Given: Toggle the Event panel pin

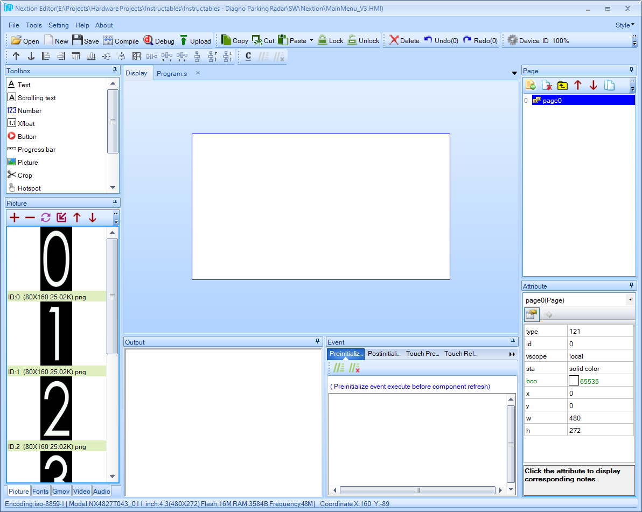Looking at the screenshot, I should (513, 341).
